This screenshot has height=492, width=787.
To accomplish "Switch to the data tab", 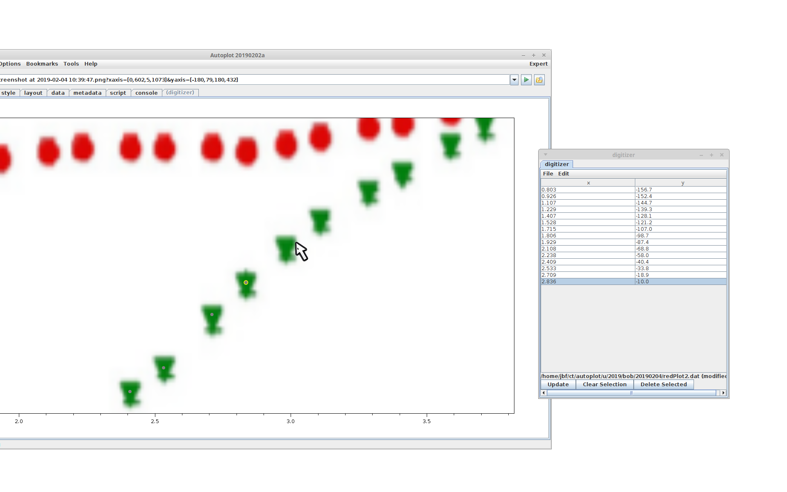I will 58,93.
